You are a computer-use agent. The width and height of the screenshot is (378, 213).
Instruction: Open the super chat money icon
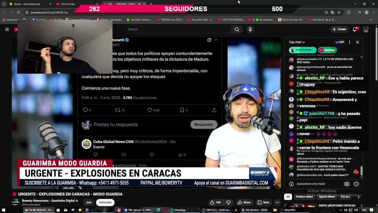(347, 184)
